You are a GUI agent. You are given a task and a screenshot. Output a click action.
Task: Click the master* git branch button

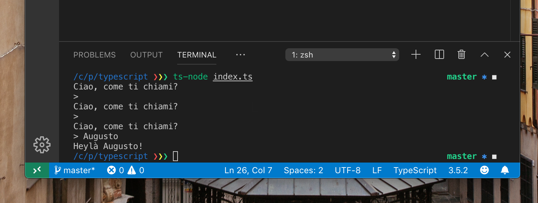(x=75, y=170)
